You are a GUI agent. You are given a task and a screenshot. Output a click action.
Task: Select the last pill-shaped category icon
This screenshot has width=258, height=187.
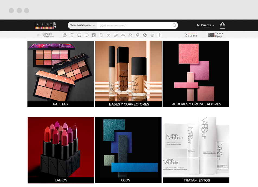tap(160, 35)
